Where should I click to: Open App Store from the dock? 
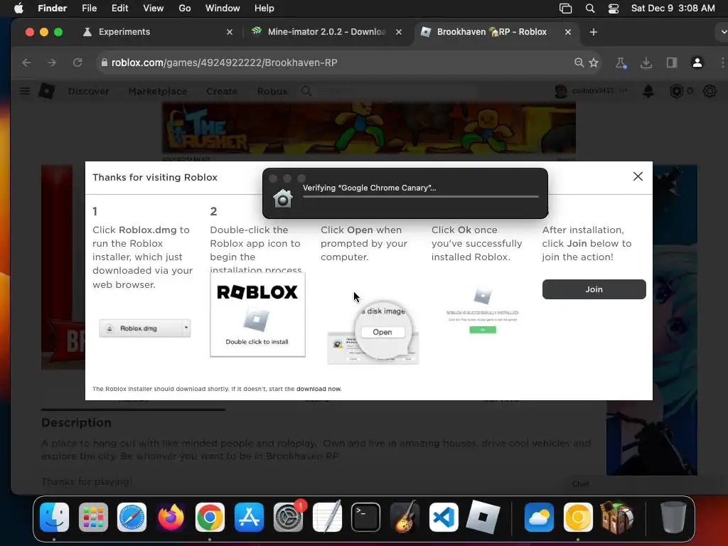250,517
